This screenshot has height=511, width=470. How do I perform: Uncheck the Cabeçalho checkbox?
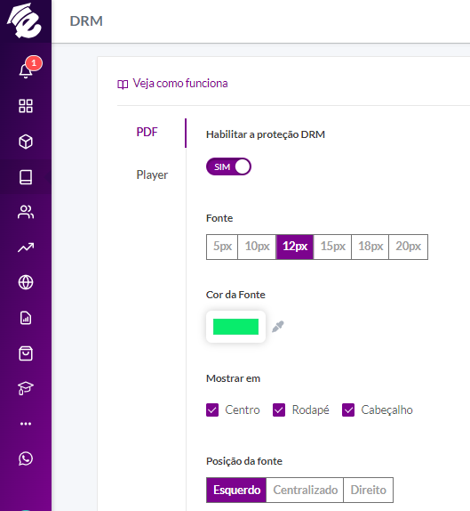[x=348, y=410]
